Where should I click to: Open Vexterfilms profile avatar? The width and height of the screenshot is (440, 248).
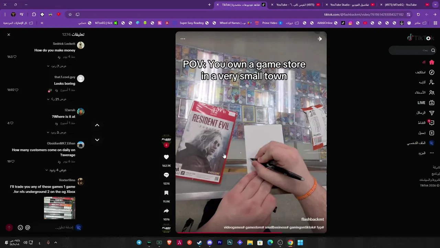tap(80, 181)
